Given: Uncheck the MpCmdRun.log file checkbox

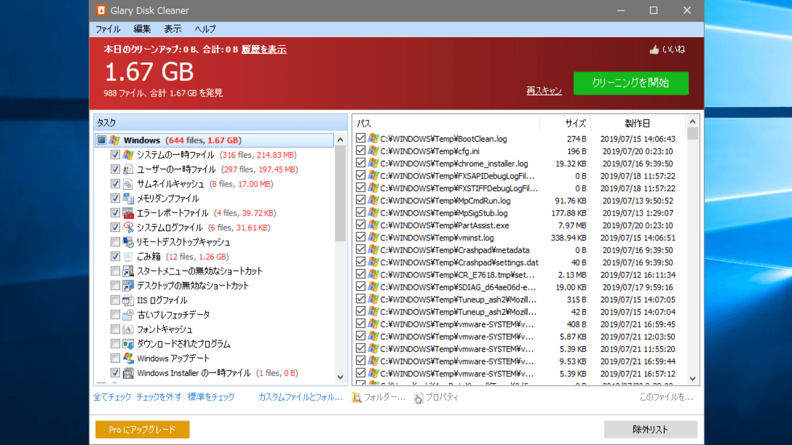Looking at the screenshot, I should point(361,200).
